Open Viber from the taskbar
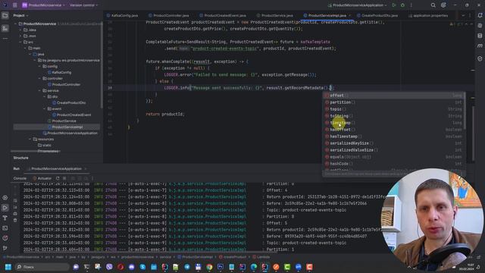485x273 pixels. pyautogui.click(x=109, y=267)
